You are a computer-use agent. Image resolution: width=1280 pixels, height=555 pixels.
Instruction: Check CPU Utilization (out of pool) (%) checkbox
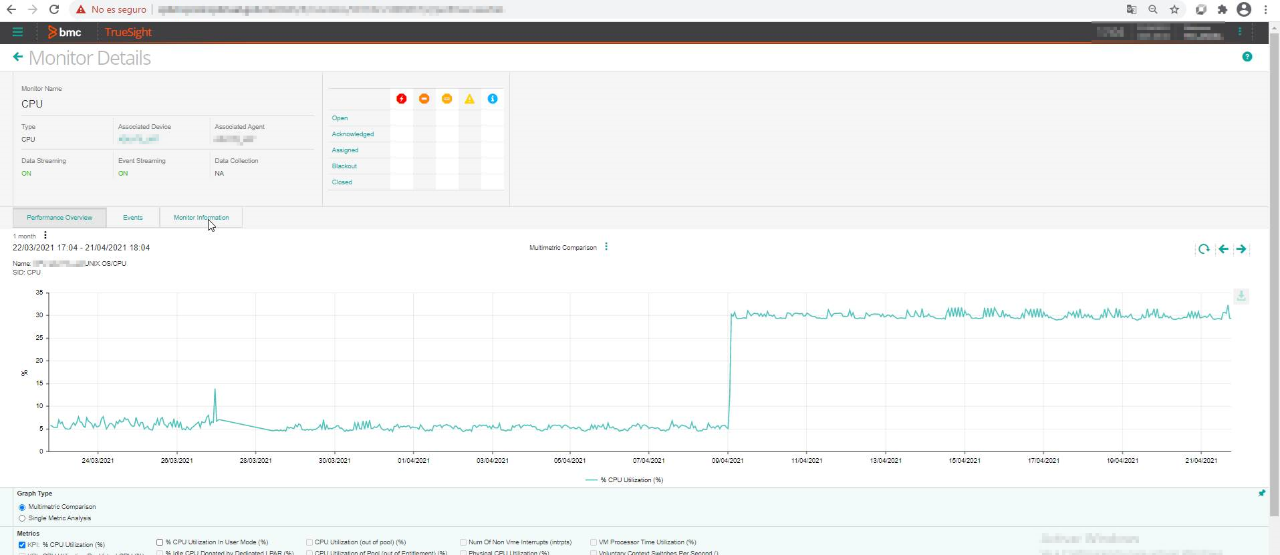pyautogui.click(x=309, y=542)
